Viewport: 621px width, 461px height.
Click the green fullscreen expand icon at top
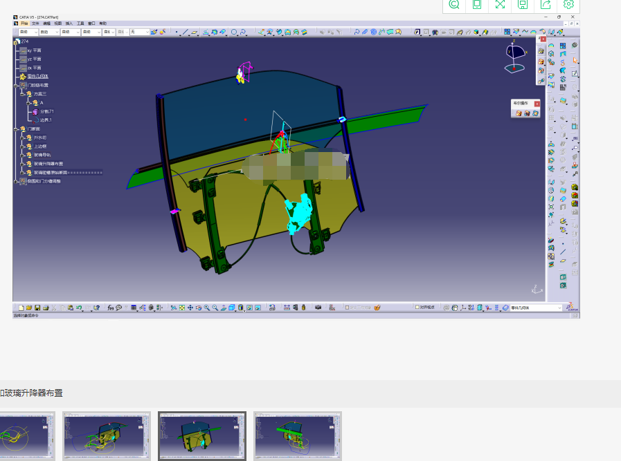pyautogui.click(x=500, y=4)
